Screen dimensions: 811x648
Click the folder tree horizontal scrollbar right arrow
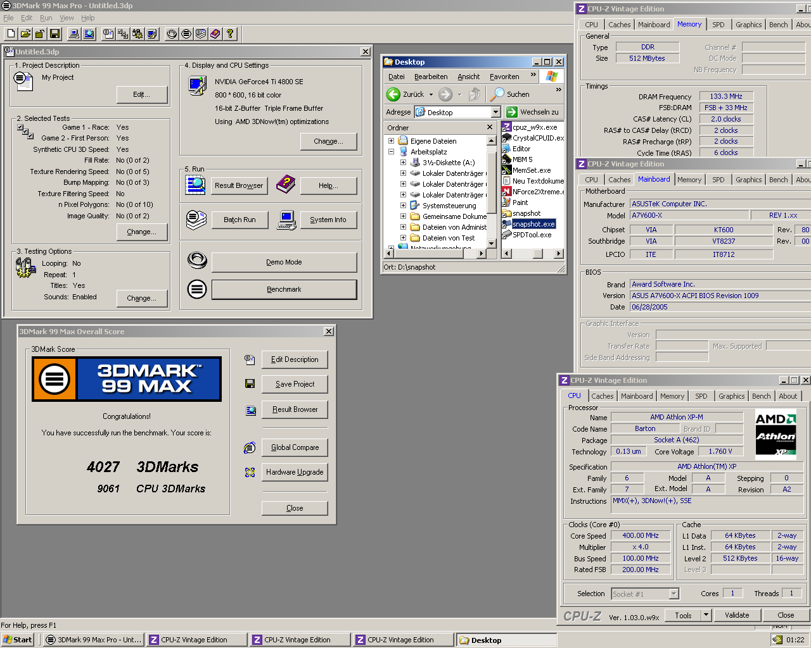tap(482, 253)
